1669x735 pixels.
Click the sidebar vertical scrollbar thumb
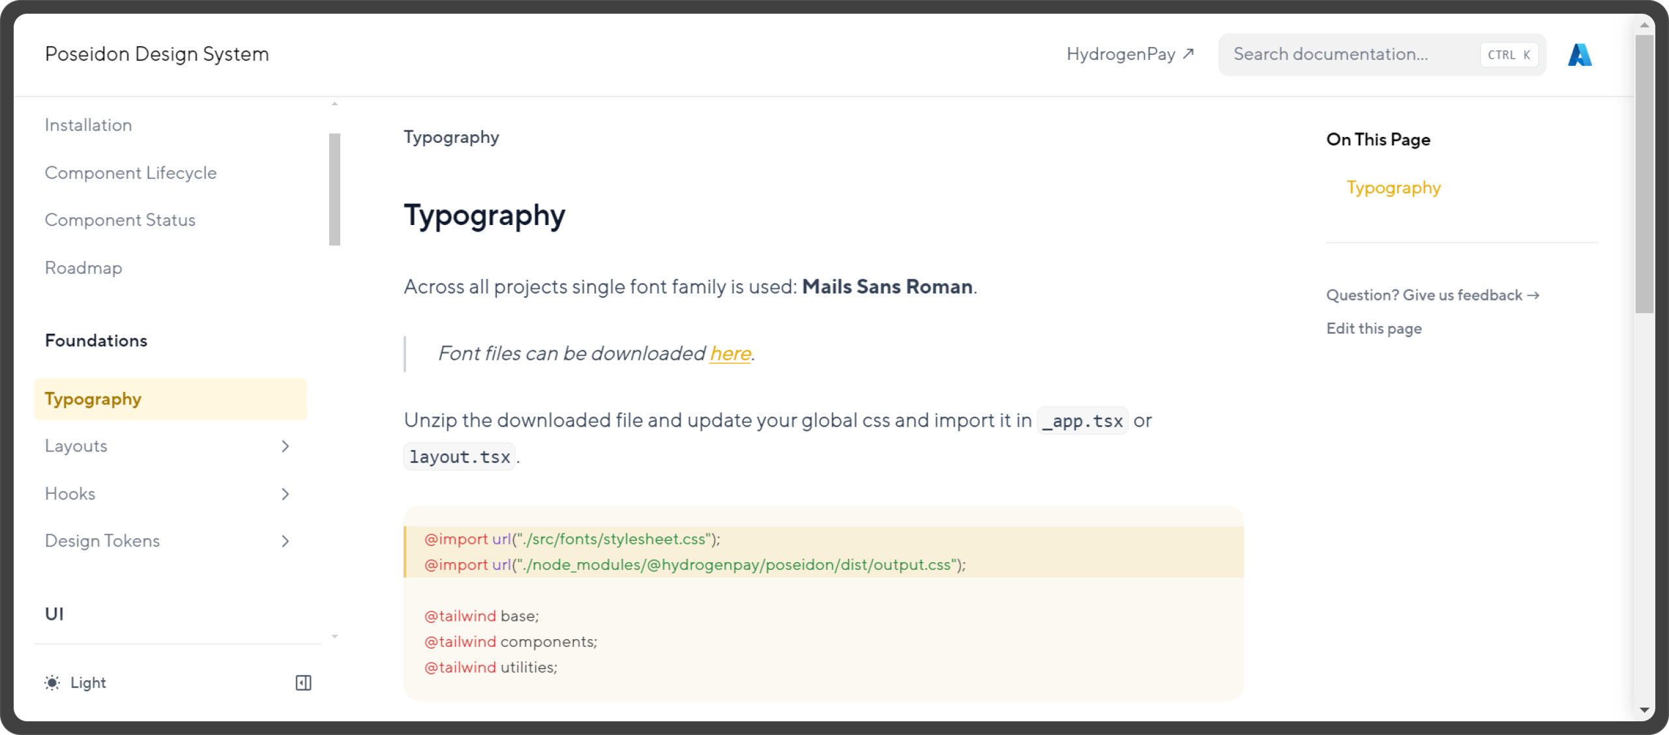(334, 189)
